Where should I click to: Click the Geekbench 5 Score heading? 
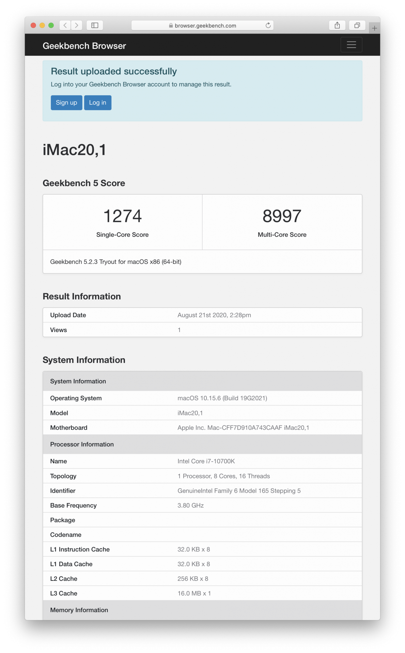point(84,183)
